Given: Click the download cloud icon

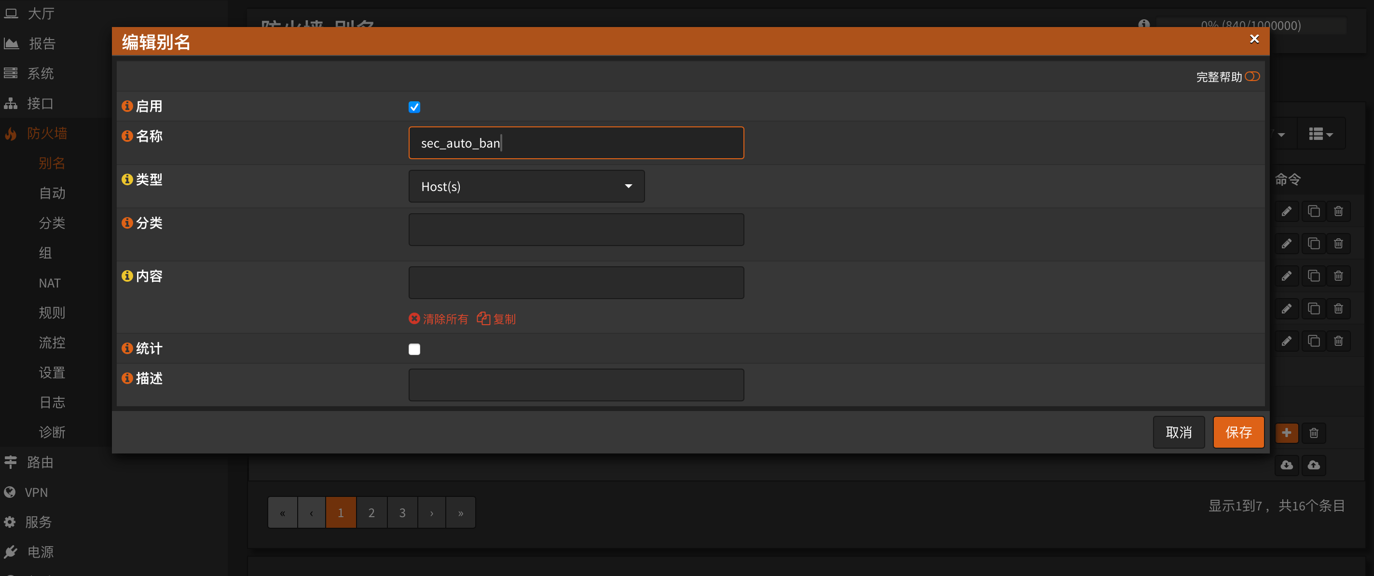Looking at the screenshot, I should pyautogui.click(x=1286, y=465).
